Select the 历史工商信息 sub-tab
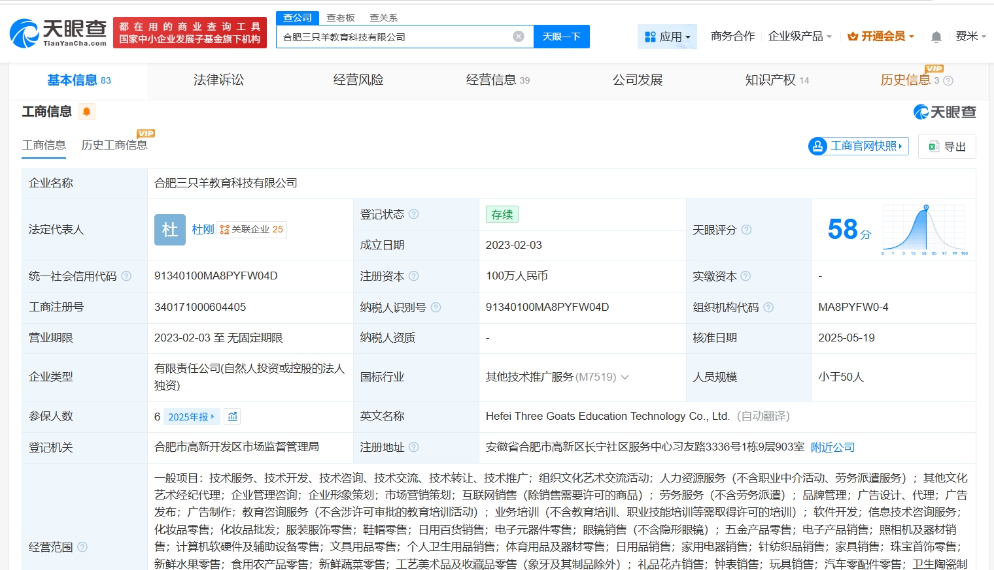This screenshot has height=570, width=994. tap(114, 145)
